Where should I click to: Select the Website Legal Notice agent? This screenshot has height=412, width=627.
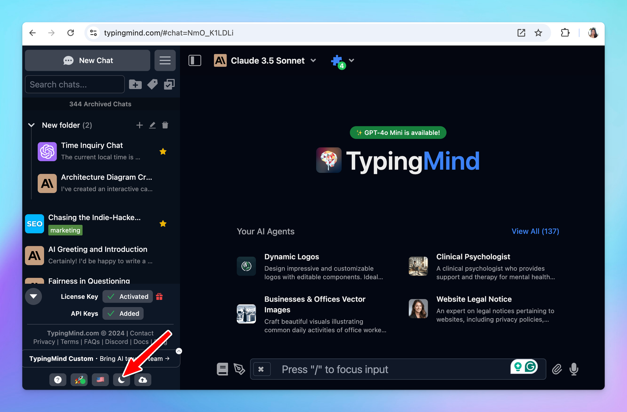coord(483,309)
